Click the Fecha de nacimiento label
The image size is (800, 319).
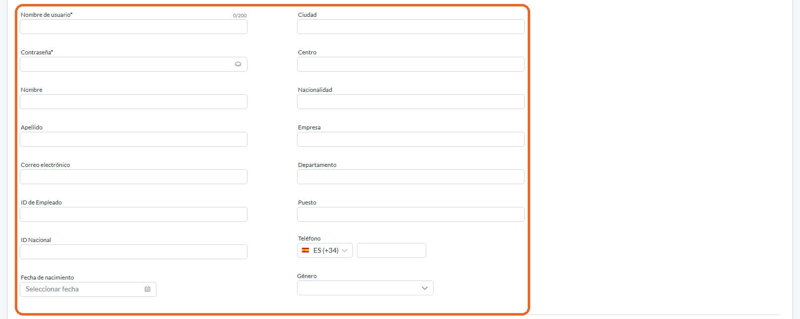(48, 278)
